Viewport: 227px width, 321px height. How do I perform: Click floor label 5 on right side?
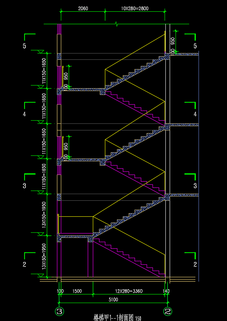[195, 46]
